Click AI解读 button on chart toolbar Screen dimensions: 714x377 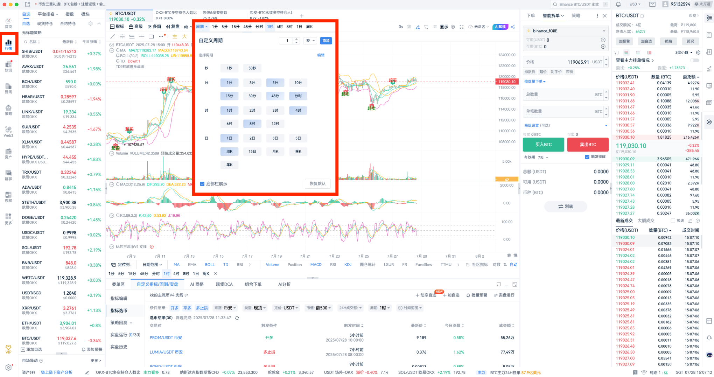(500, 27)
